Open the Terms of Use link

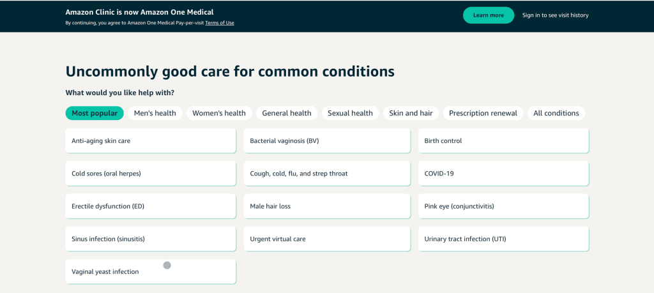220,23
